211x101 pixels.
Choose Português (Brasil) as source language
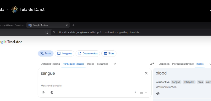pos(73,64)
